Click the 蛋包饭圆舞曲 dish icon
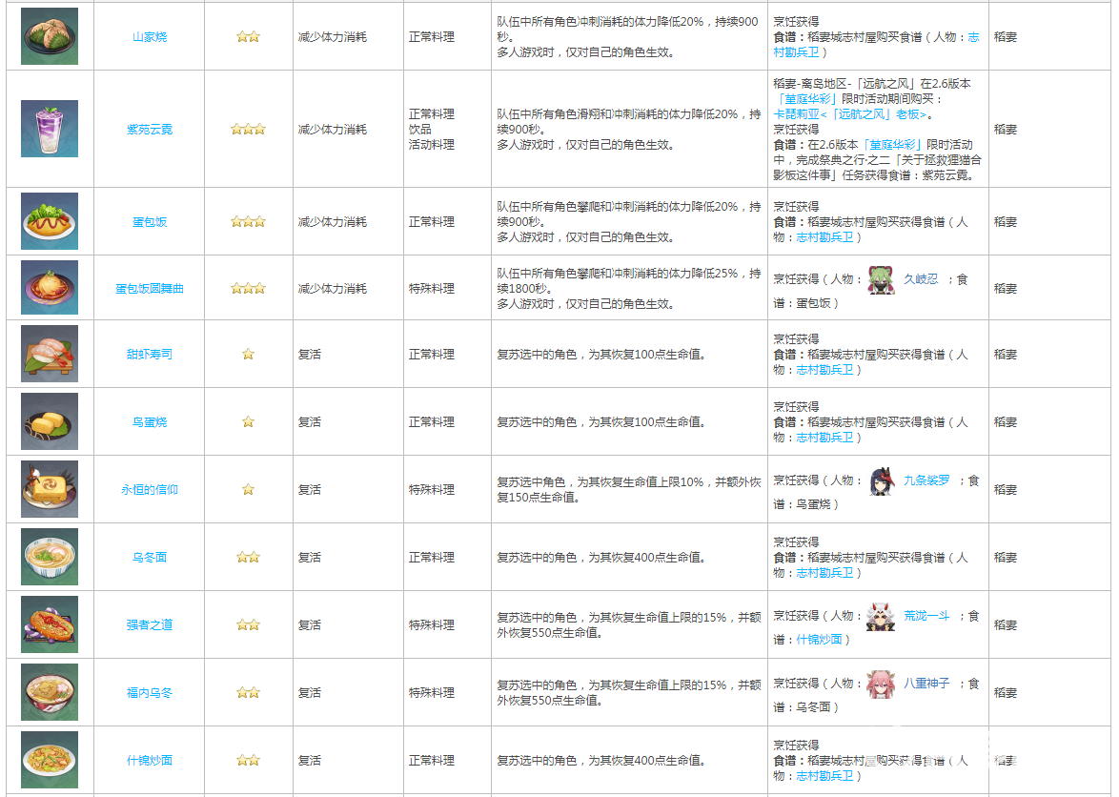Viewport: 1119px width, 797px height. tap(50, 288)
